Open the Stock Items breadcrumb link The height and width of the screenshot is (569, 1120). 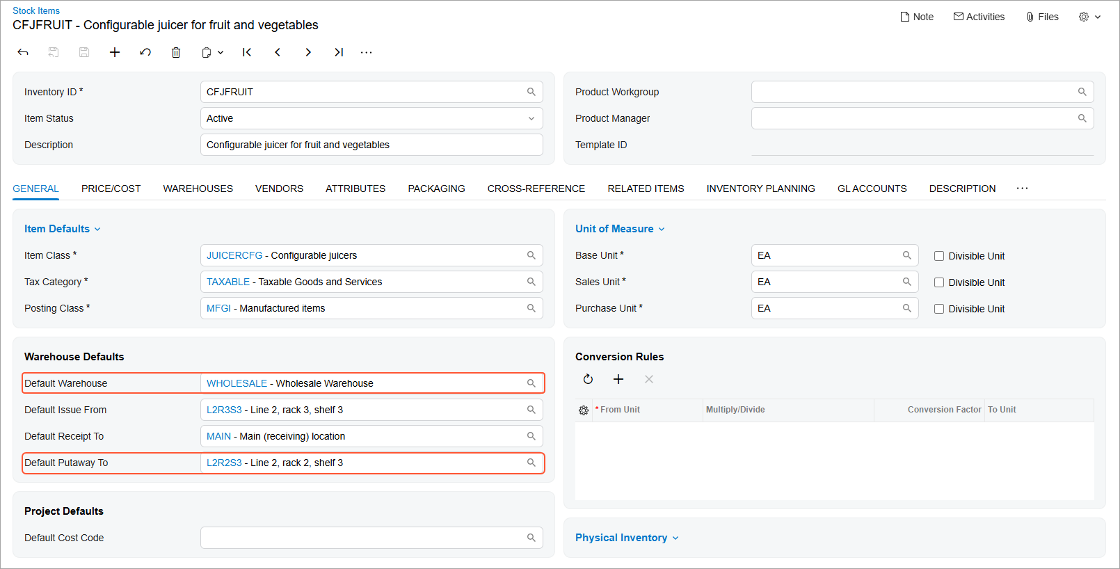[36, 10]
